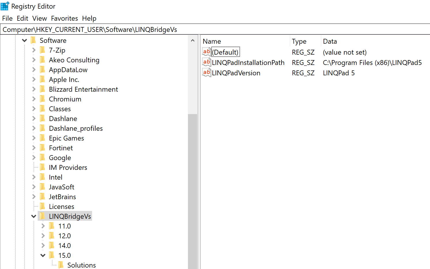Click the tree pane vertical scrollbar thumb
The image size is (430, 269).
tap(193, 191)
